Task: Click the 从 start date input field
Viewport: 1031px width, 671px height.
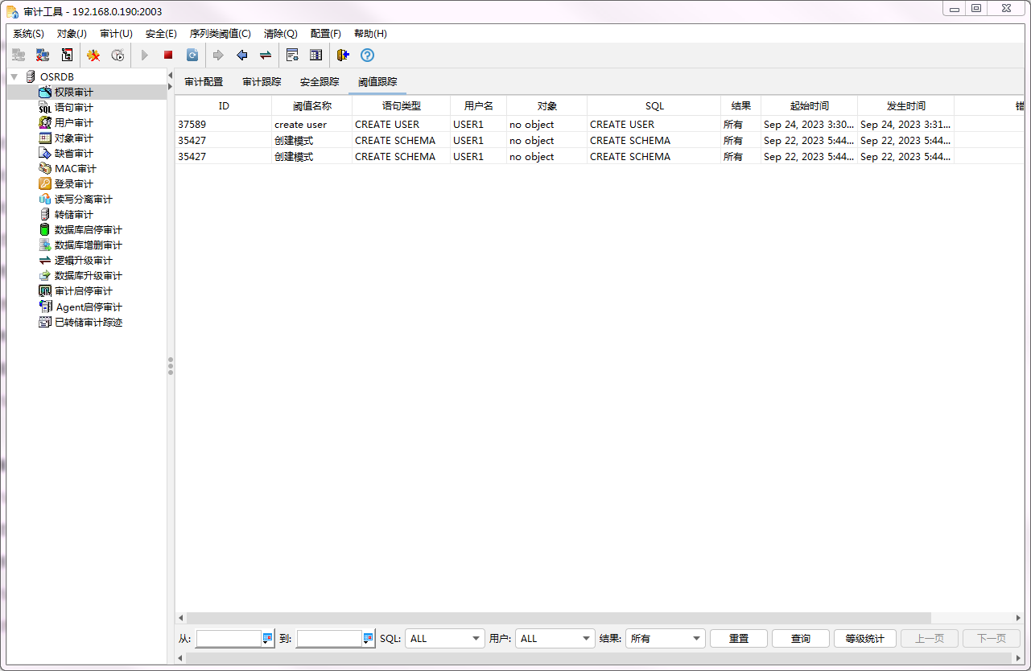Action: [229, 639]
